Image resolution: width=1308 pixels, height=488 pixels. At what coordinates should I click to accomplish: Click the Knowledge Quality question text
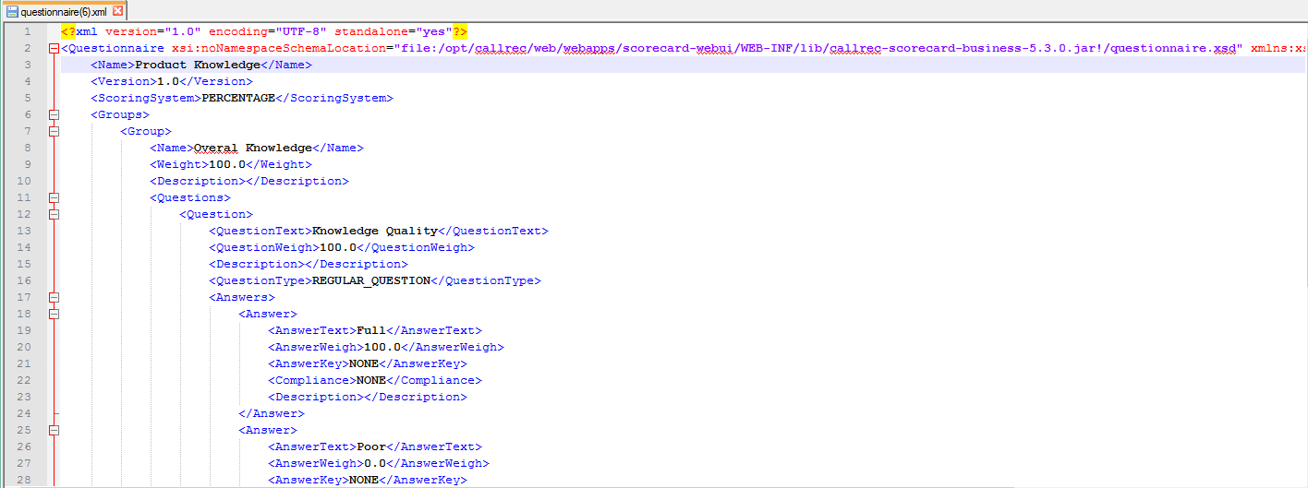[374, 231]
